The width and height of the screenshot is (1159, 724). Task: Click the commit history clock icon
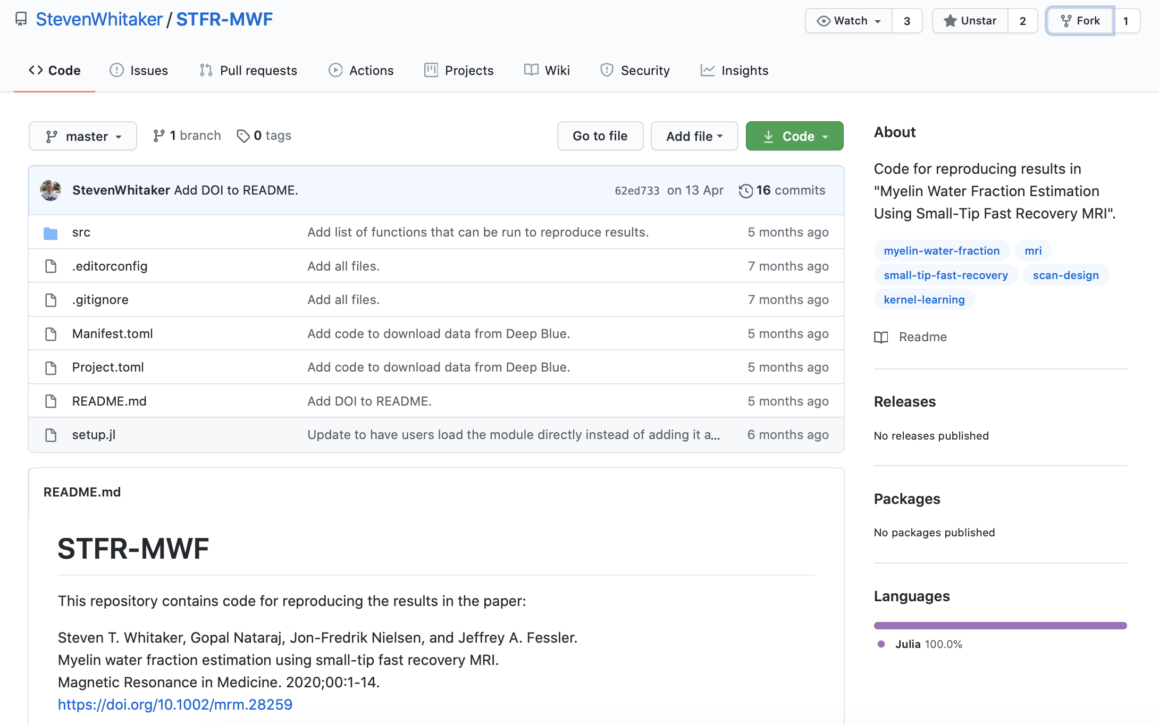[x=745, y=191]
